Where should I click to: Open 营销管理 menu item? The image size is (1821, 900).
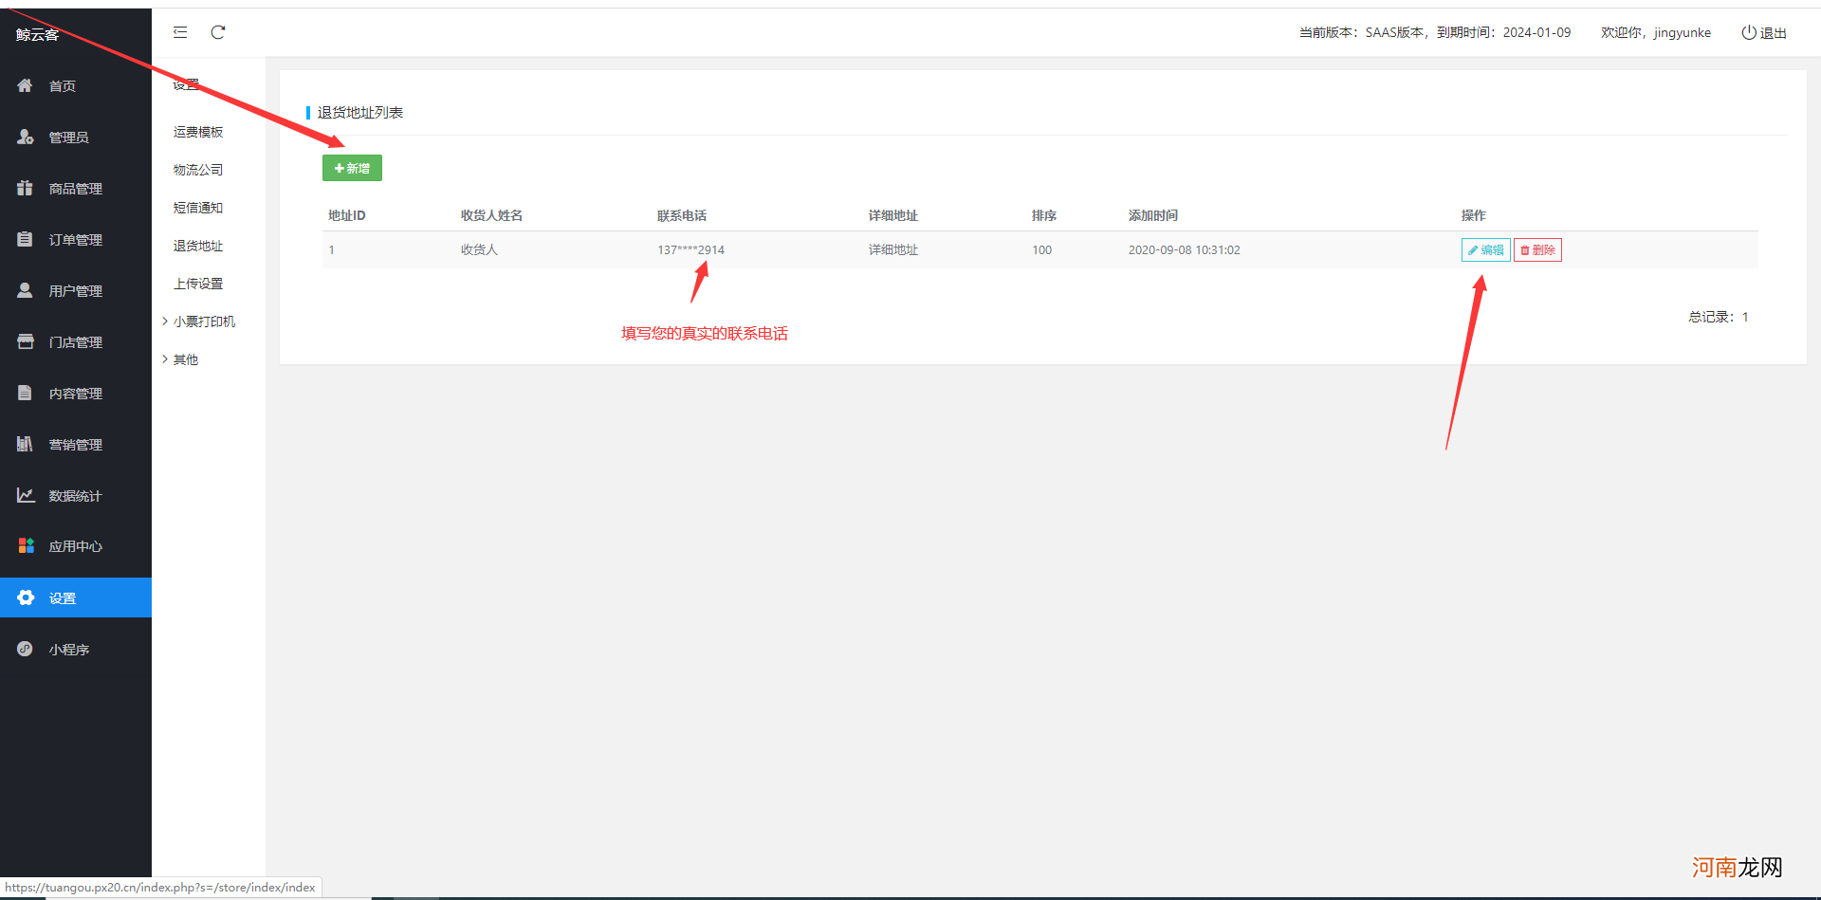(x=76, y=445)
